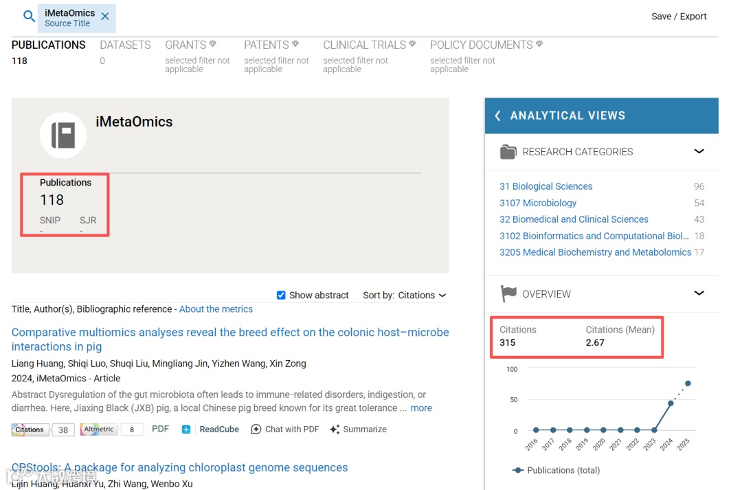742x490 pixels.
Task: Filter by 3107 Microbiology
Action: tap(537, 203)
